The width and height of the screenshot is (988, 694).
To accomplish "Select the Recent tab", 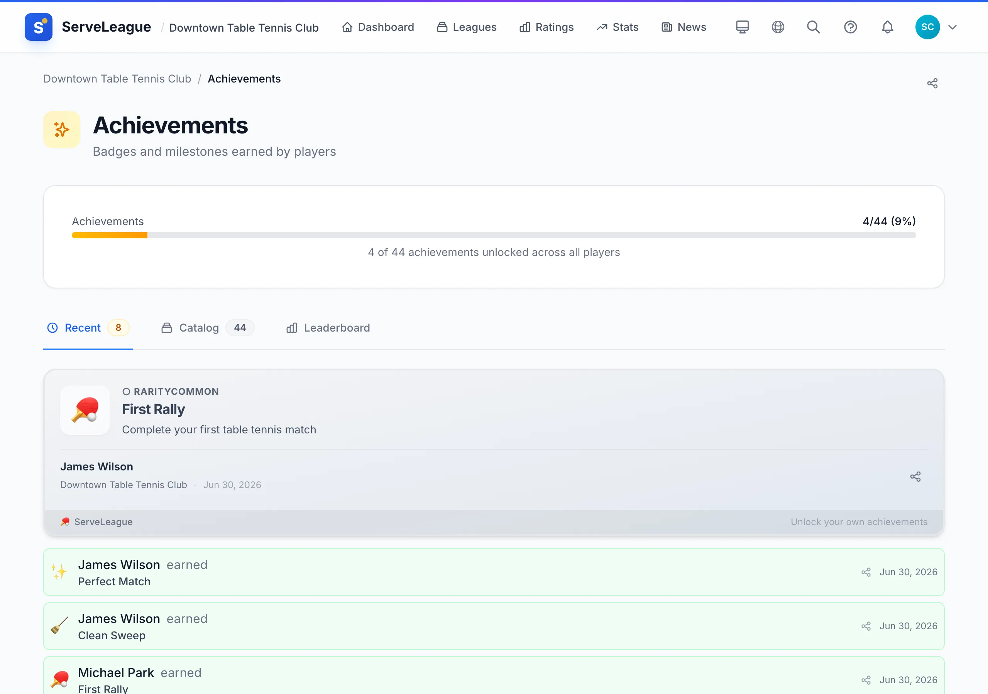I will pyautogui.click(x=88, y=328).
